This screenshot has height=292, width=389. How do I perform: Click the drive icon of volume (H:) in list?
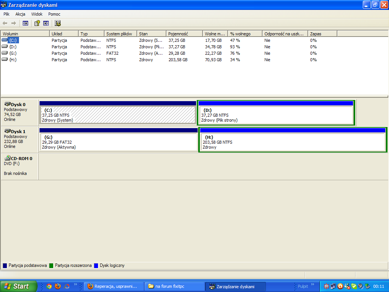click(5, 59)
